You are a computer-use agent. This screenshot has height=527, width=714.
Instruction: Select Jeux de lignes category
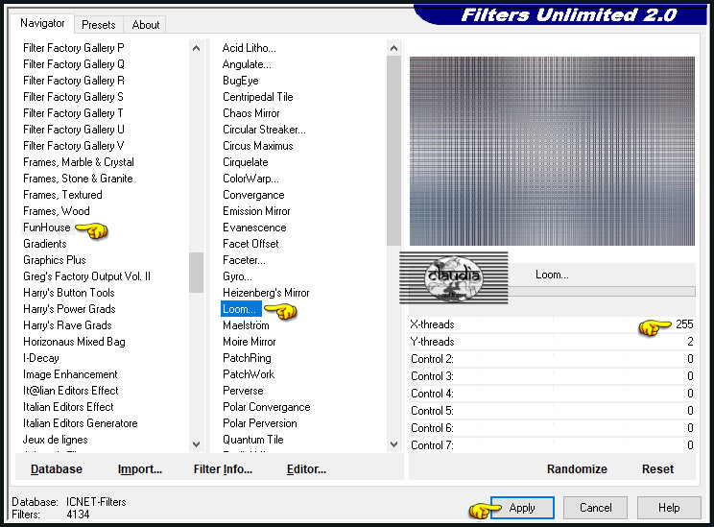tap(55, 440)
